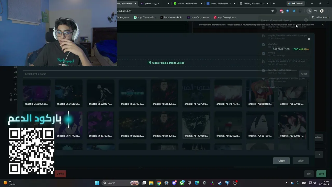Open Epic Games Launcher from the taskbar
The width and height of the screenshot is (332, 187).
(189, 183)
